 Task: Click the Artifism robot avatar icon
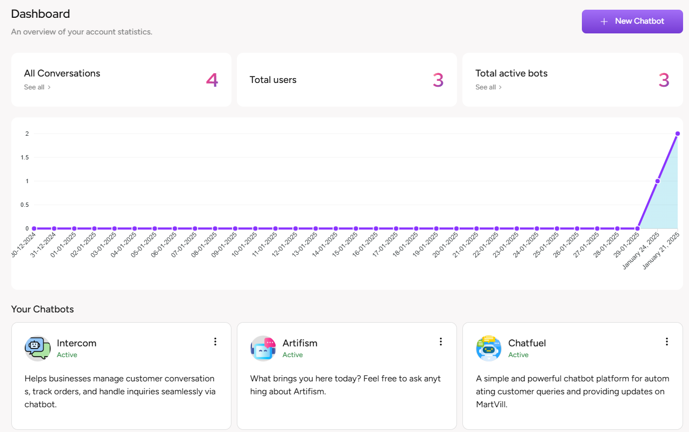(263, 349)
